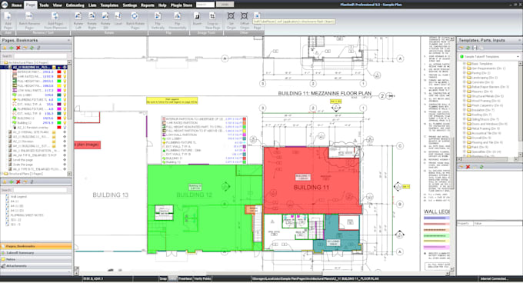Open the Home ribbon tab
This screenshot has width=523, height=283.
pos(16,5)
